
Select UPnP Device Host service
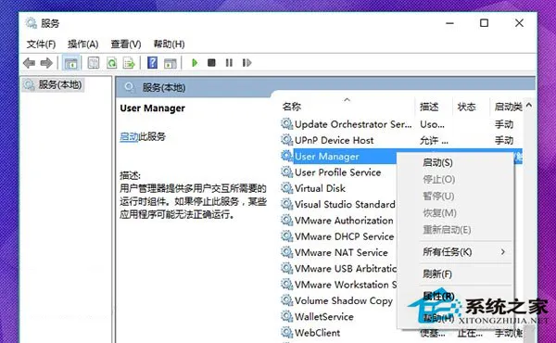(334, 140)
